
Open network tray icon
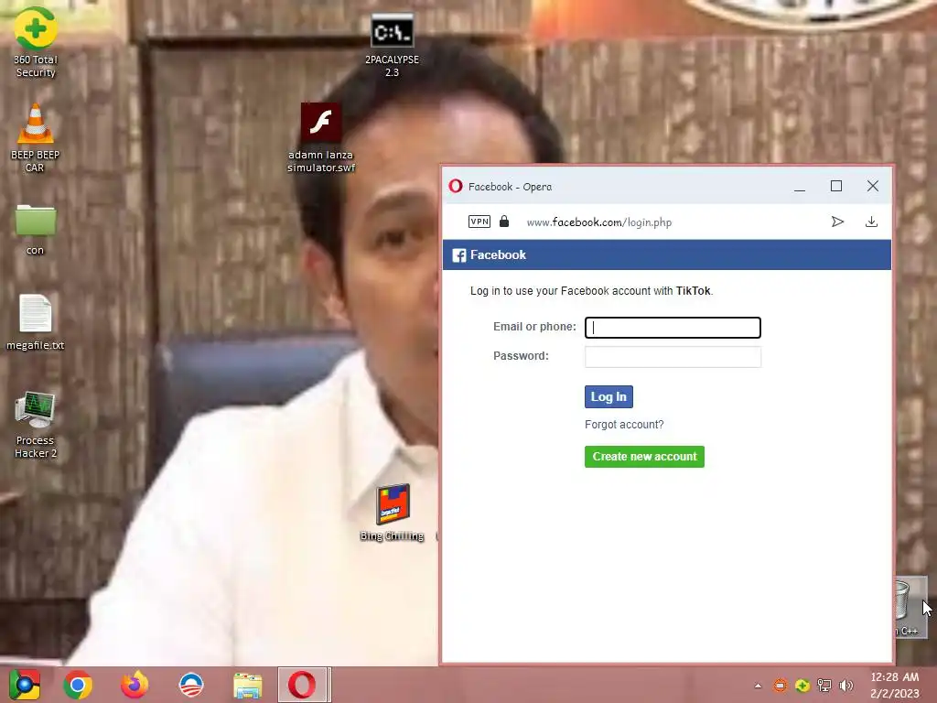click(x=824, y=686)
